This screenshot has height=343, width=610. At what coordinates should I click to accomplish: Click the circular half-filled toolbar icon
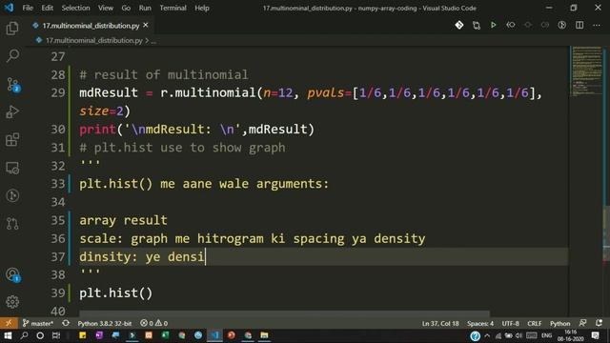(561, 26)
